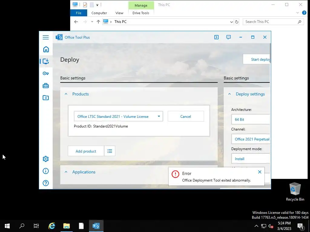Click the Search This PC field

(x=273, y=22)
